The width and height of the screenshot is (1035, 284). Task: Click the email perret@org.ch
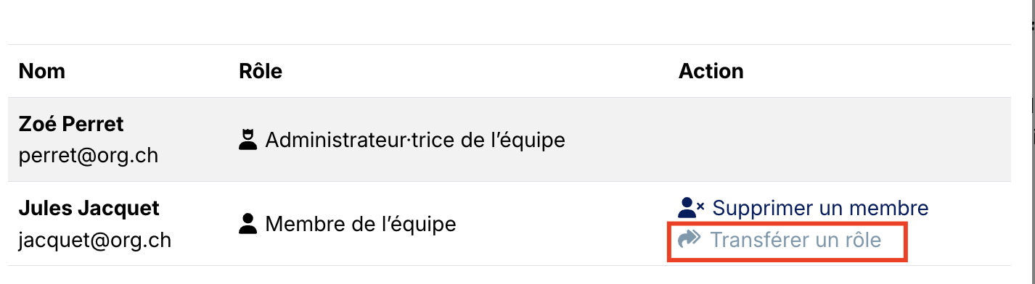pos(89,155)
